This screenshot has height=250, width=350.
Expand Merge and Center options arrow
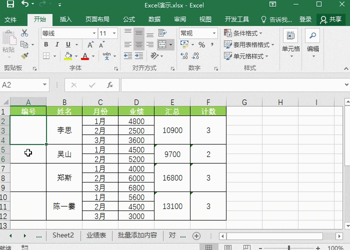171,44
